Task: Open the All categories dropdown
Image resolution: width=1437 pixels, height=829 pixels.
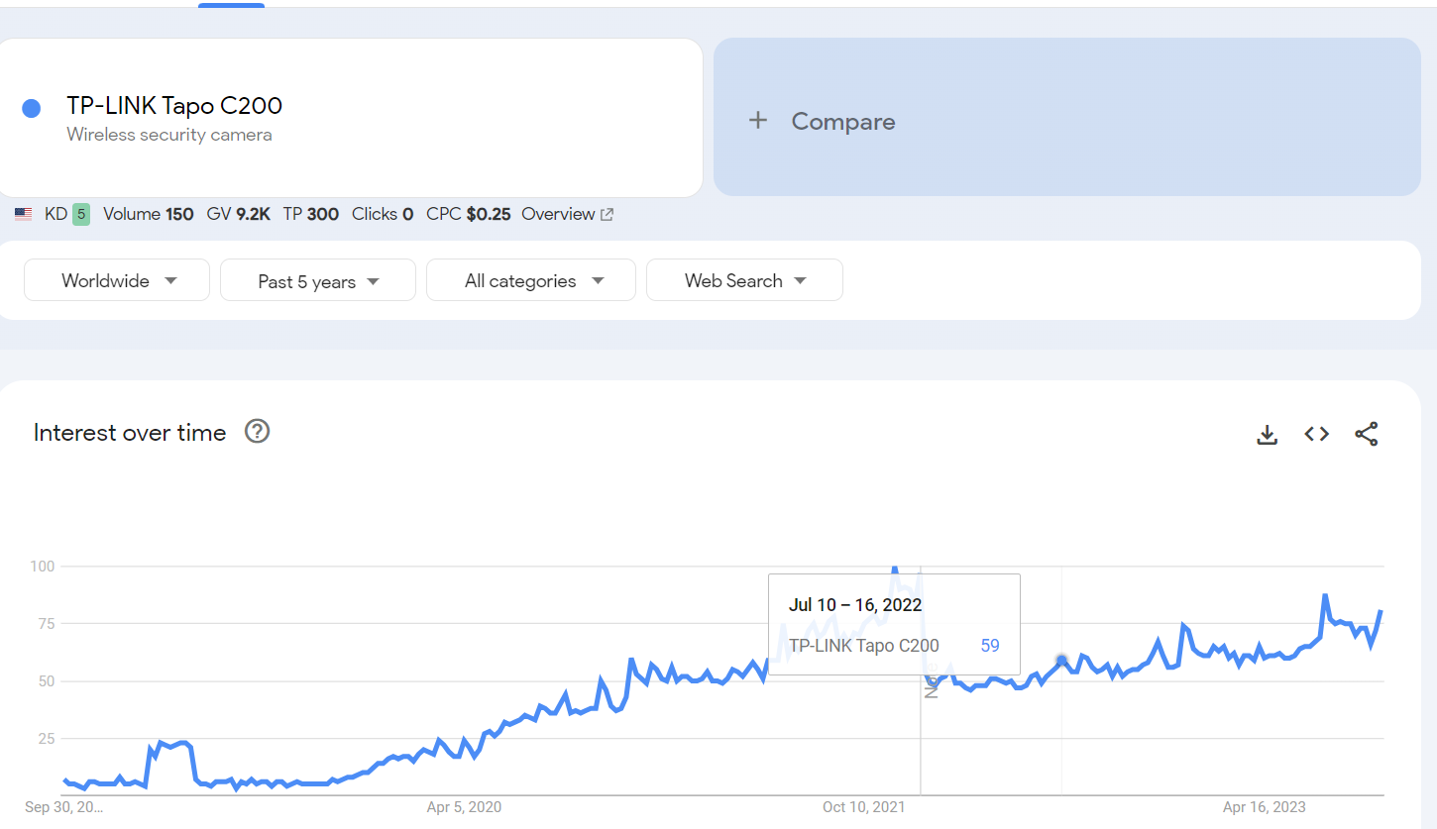Action: (x=531, y=280)
